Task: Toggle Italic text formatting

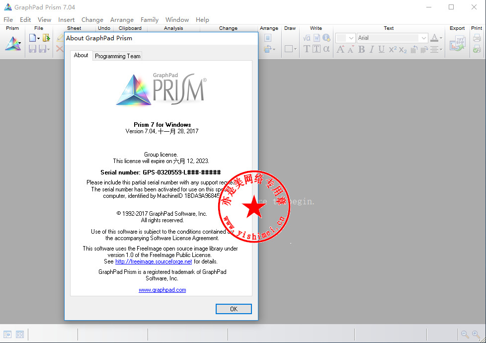Action: click(372, 49)
